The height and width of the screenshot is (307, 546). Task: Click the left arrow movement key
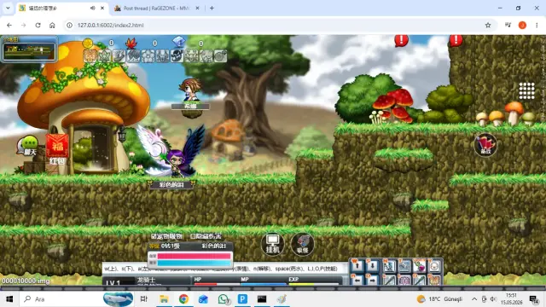click(x=357, y=280)
